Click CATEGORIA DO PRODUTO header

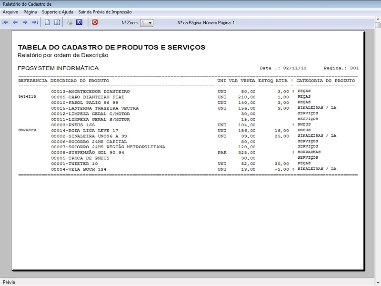pyautogui.click(x=326, y=81)
